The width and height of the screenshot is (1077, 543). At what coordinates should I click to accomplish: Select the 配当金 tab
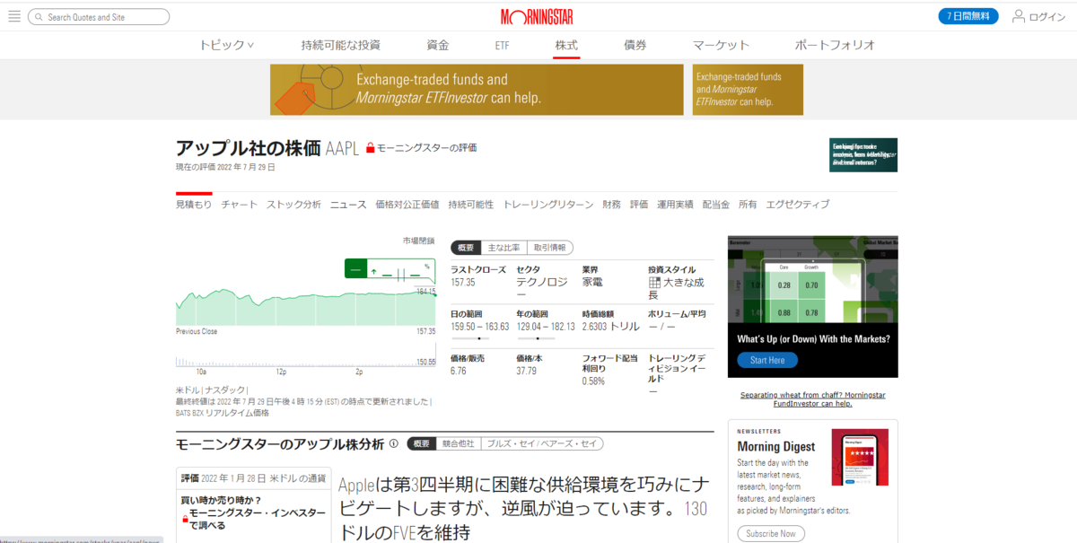click(716, 205)
